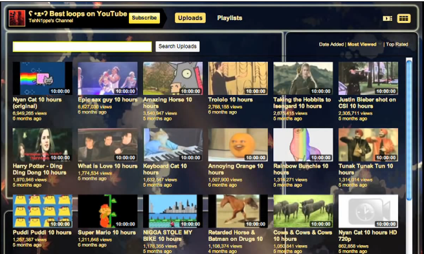Click title link Nyan Cat 10 hours HD 720p
424x254 pixels.
pyautogui.click(x=368, y=236)
